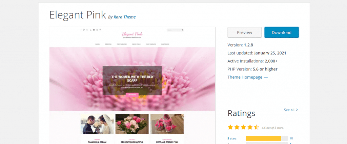Viewport: 347px width, 144px height.
Task: Click the Menu Style item in the theme preview
Action: pyautogui.click(x=136, y=44)
